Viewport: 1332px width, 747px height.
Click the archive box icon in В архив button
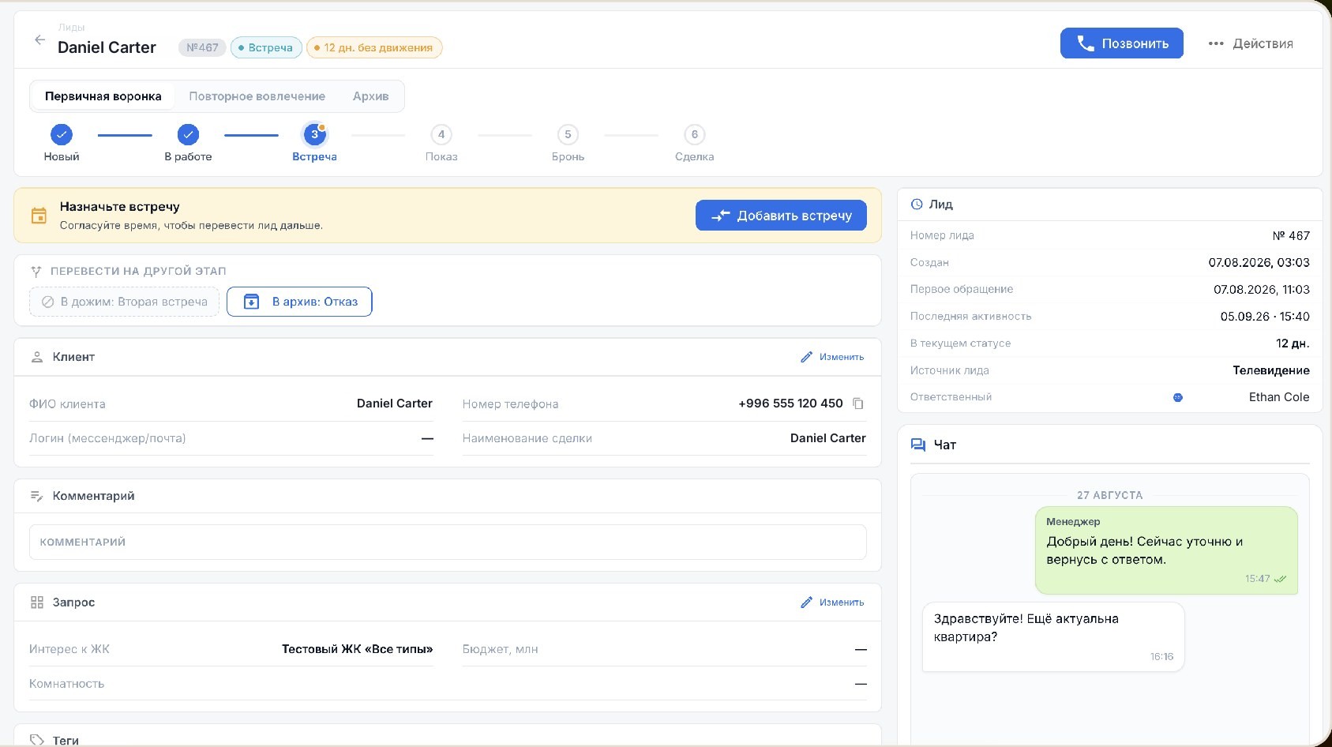pos(251,302)
